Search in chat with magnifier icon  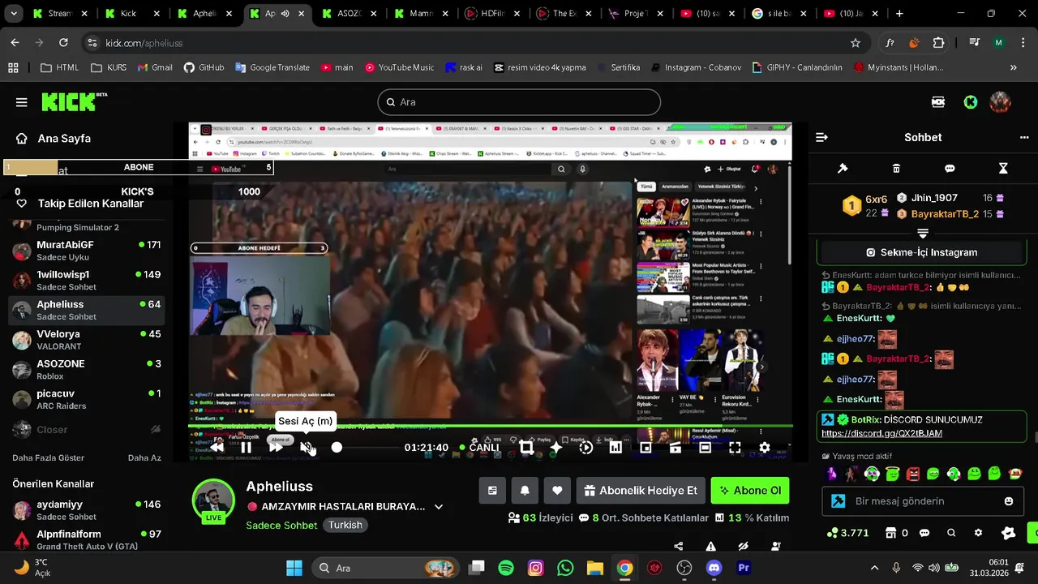click(x=951, y=533)
